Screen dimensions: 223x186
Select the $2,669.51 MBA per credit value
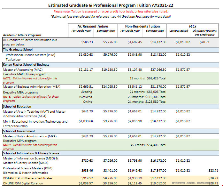click(86, 87)
